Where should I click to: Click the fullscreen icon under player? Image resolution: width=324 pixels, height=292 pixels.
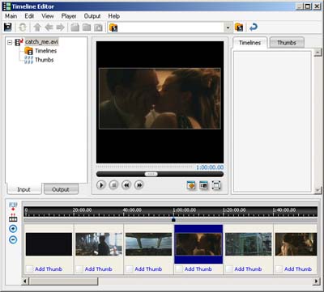(216, 185)
